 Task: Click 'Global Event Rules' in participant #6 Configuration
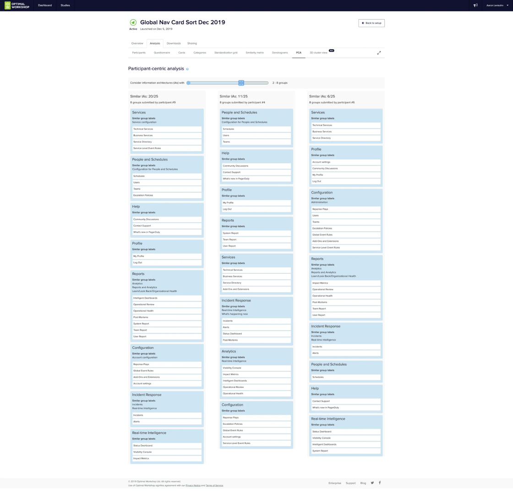click(346, 235)
